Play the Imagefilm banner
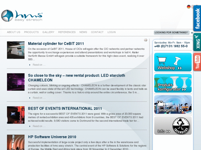Viewport: 201px width, 150px height. [x=173, y=104]
